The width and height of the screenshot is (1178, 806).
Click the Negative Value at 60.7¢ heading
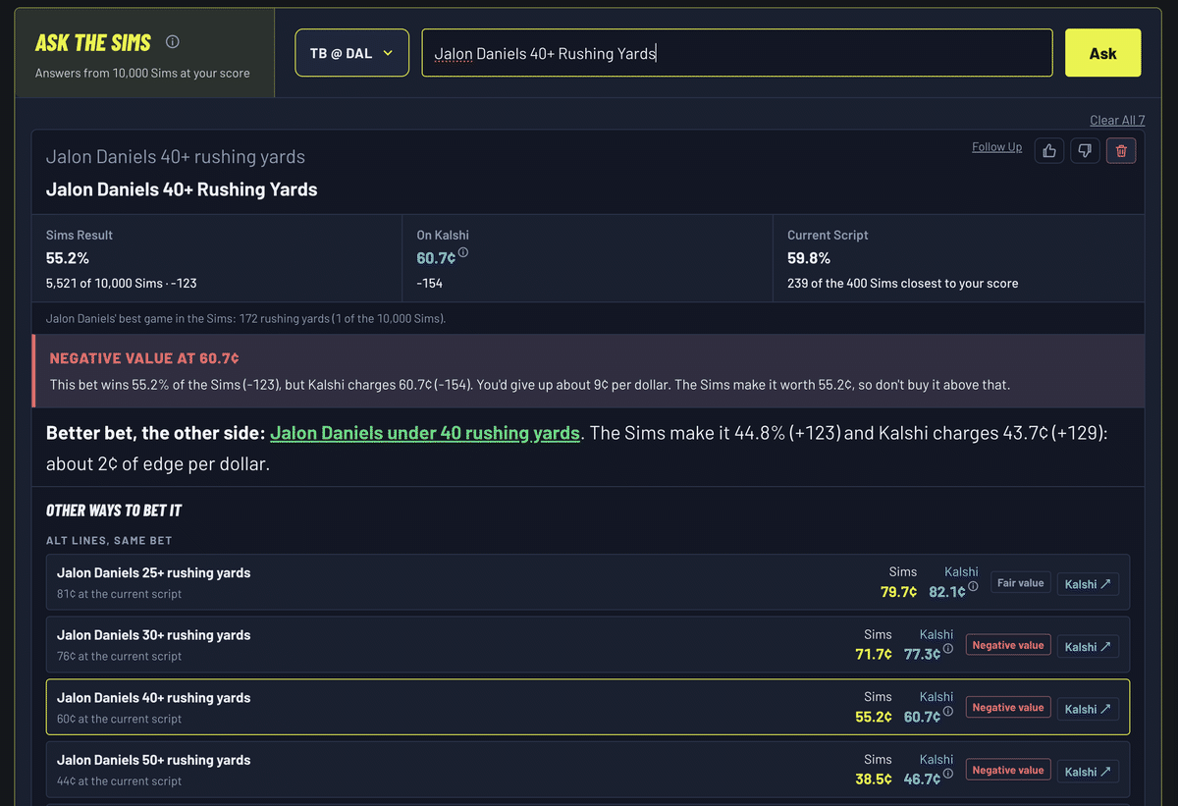click(x=144, y=358)
